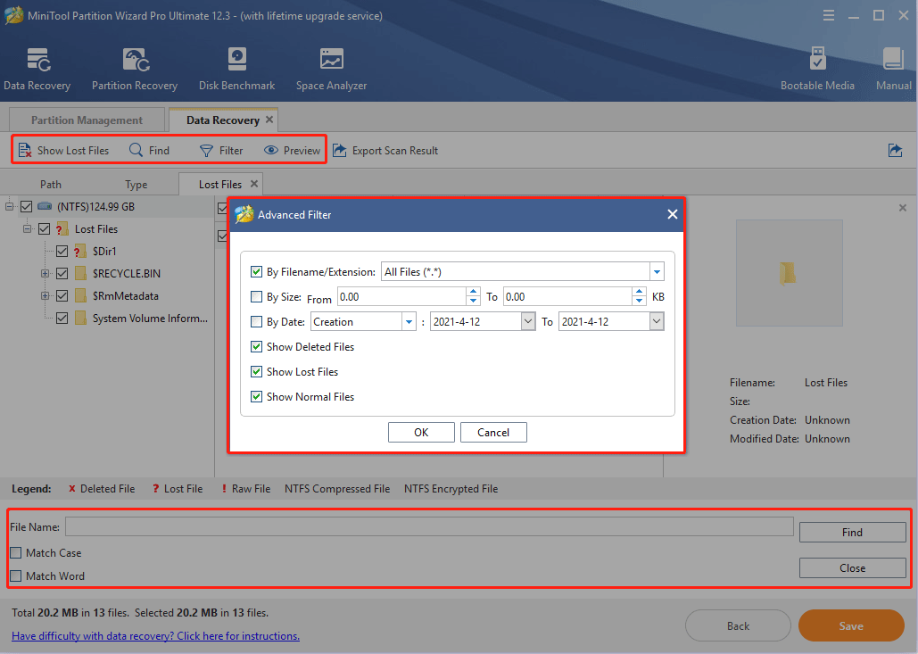Uncheck Show Normal Files
Screen dimensions: 918x654
[x=256, y=396]
